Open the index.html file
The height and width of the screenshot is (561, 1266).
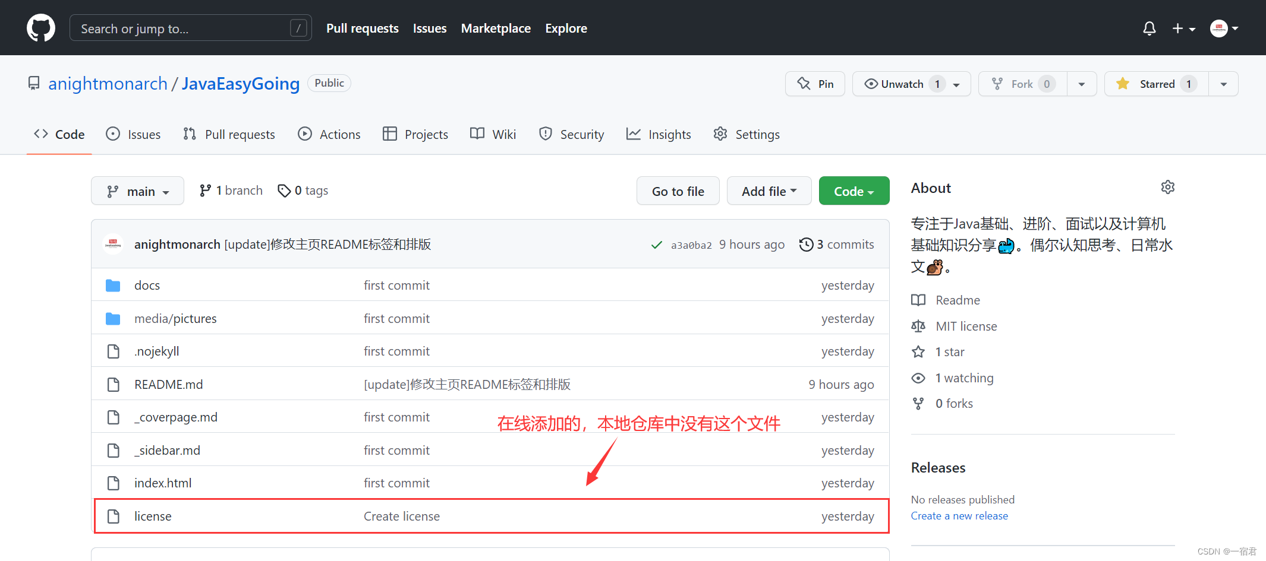coord(163,483)
